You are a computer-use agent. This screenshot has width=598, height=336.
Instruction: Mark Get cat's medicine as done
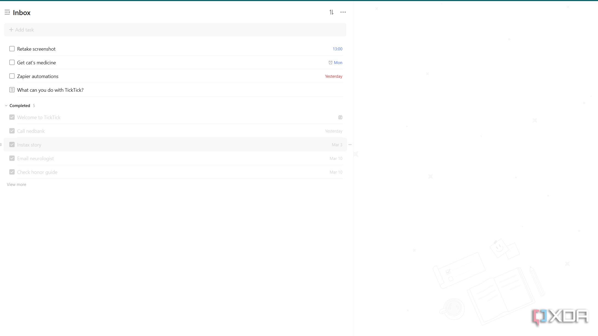pos(12,62)
